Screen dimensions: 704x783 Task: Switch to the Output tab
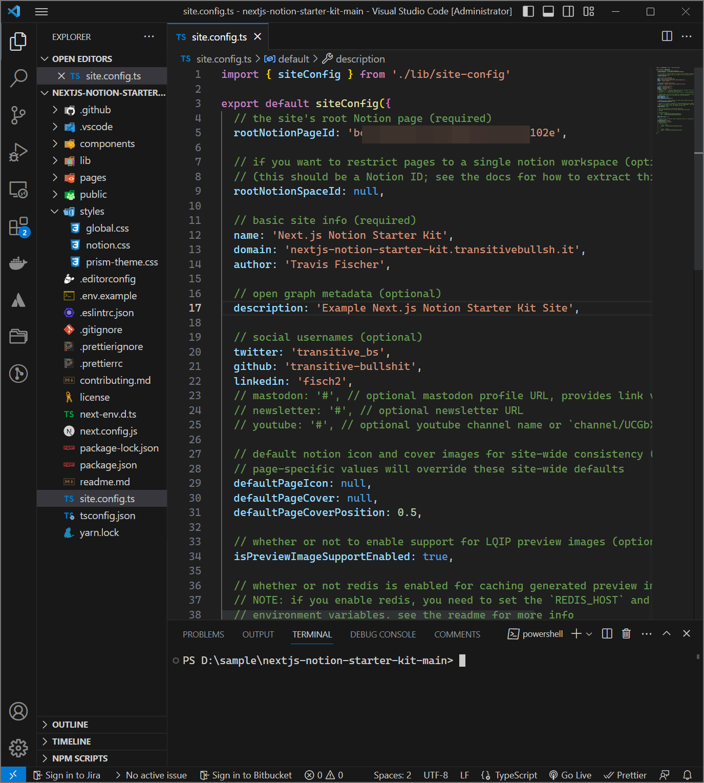coord(258,634)
